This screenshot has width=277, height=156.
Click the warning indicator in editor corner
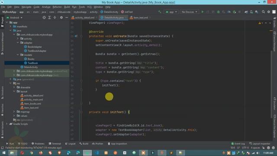tap(261, 23)
